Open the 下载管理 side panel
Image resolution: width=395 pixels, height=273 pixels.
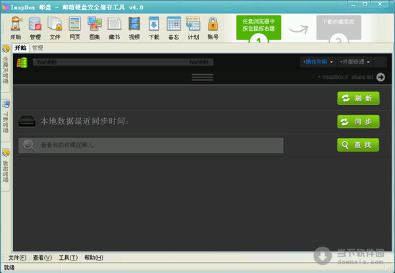click(x=5, y=120)
